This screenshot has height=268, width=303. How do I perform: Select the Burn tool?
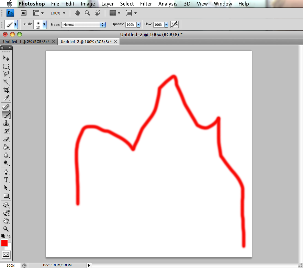6,163
